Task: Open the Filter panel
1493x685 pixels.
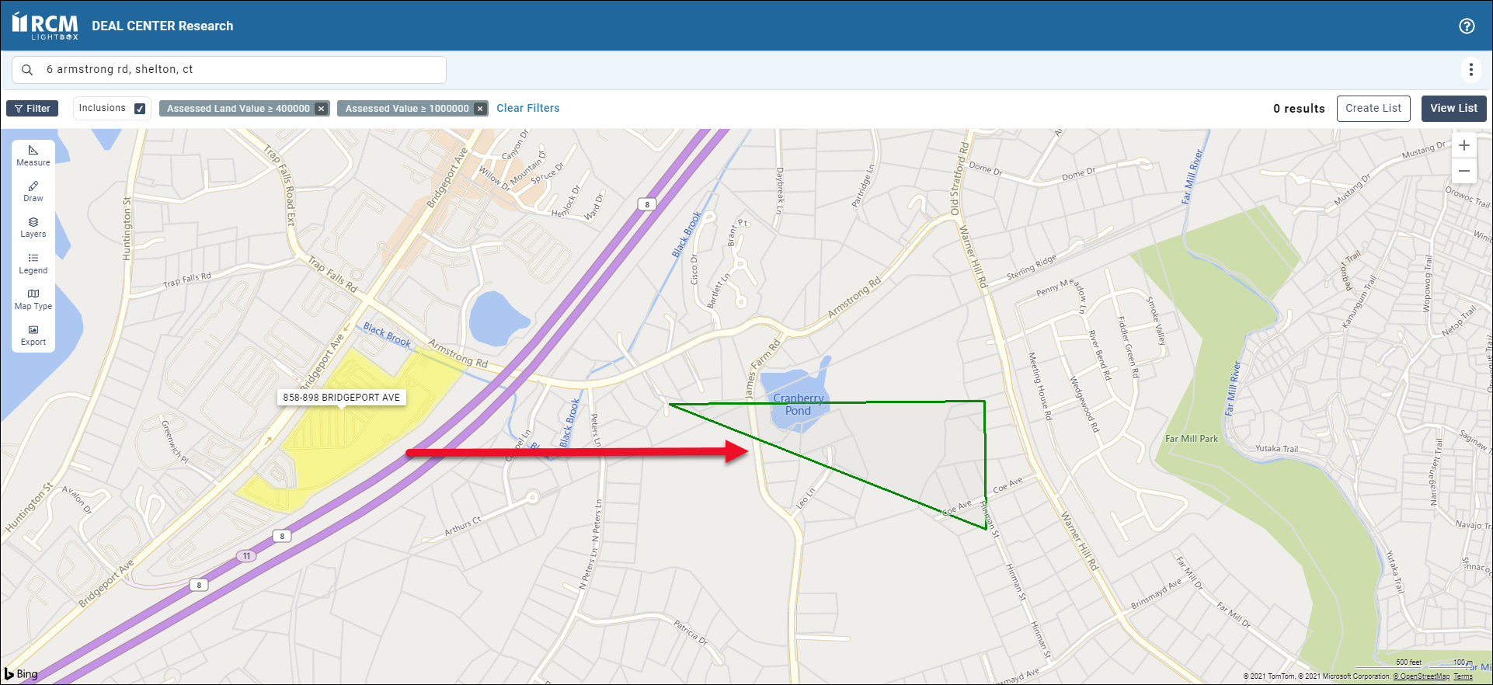Action: pos(33,109)
